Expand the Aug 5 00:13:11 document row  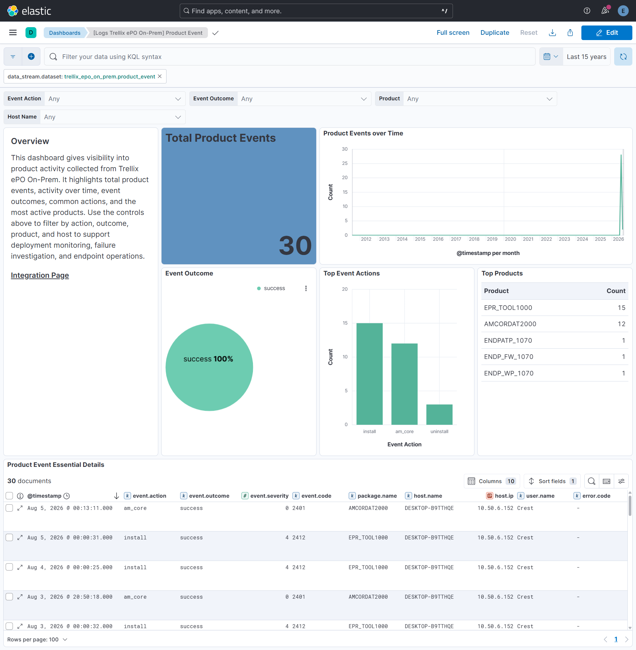(x=20, y=508)
